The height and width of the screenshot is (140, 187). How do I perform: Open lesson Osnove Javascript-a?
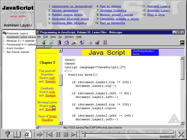coord(65,10)
